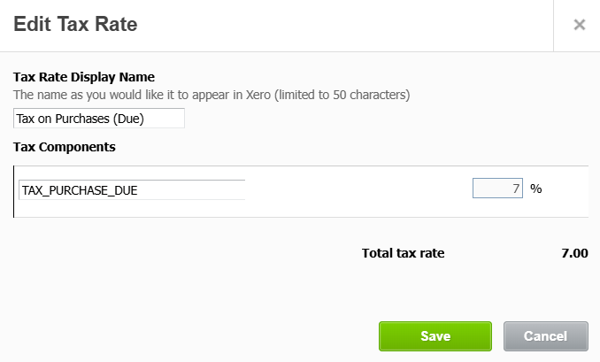Select the percentage rate field showing 7
The image size is (600, 362).
[497, 189]
